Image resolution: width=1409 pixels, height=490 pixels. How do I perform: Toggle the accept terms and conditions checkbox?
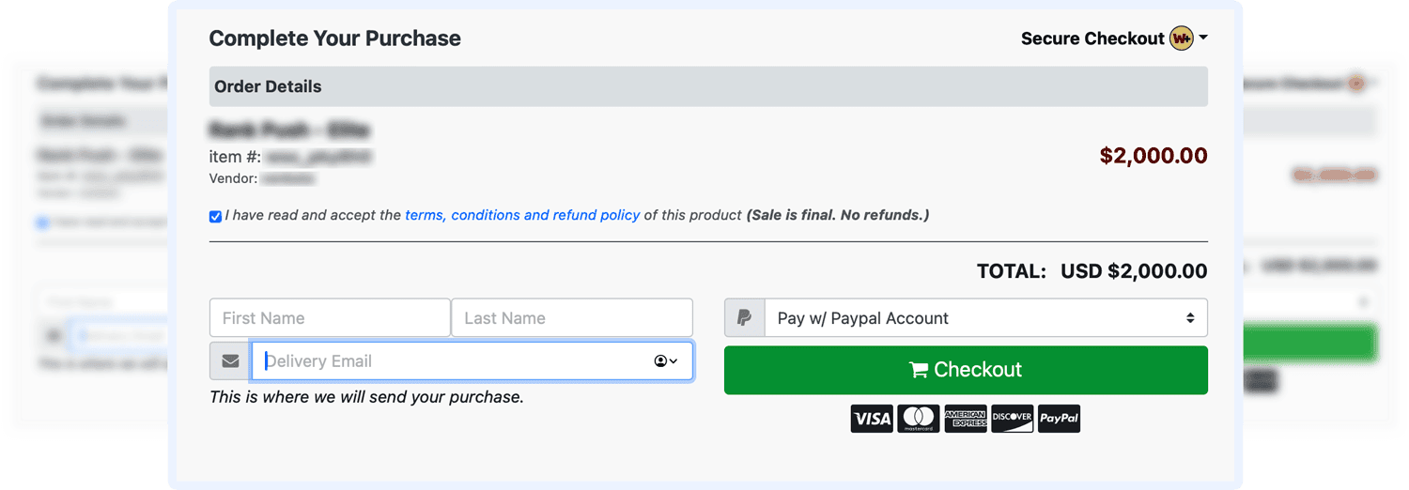[216, 216]
